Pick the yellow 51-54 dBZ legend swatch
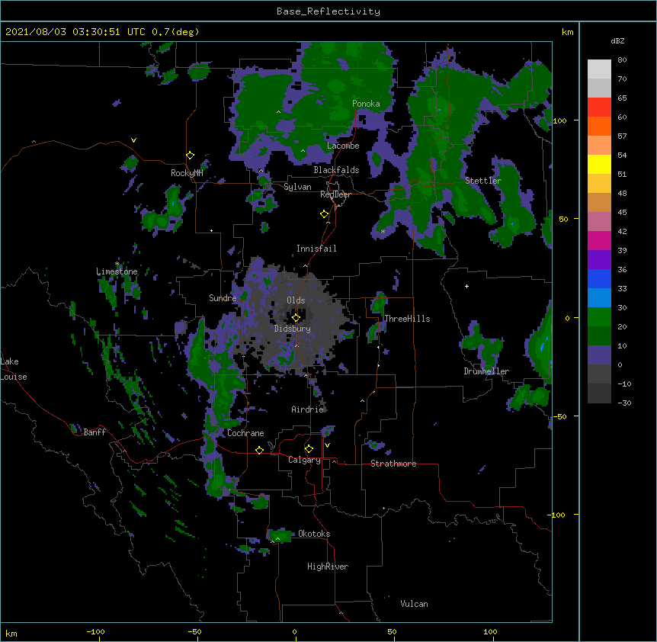657x642 pixels. click(599, 164)
